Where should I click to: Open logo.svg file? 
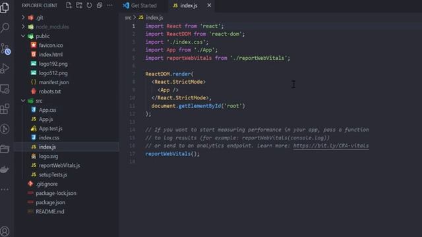[x=48, y=156]
